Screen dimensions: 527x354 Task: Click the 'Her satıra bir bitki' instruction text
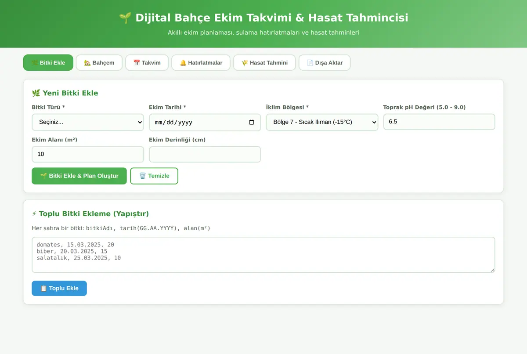pos(121,228)
